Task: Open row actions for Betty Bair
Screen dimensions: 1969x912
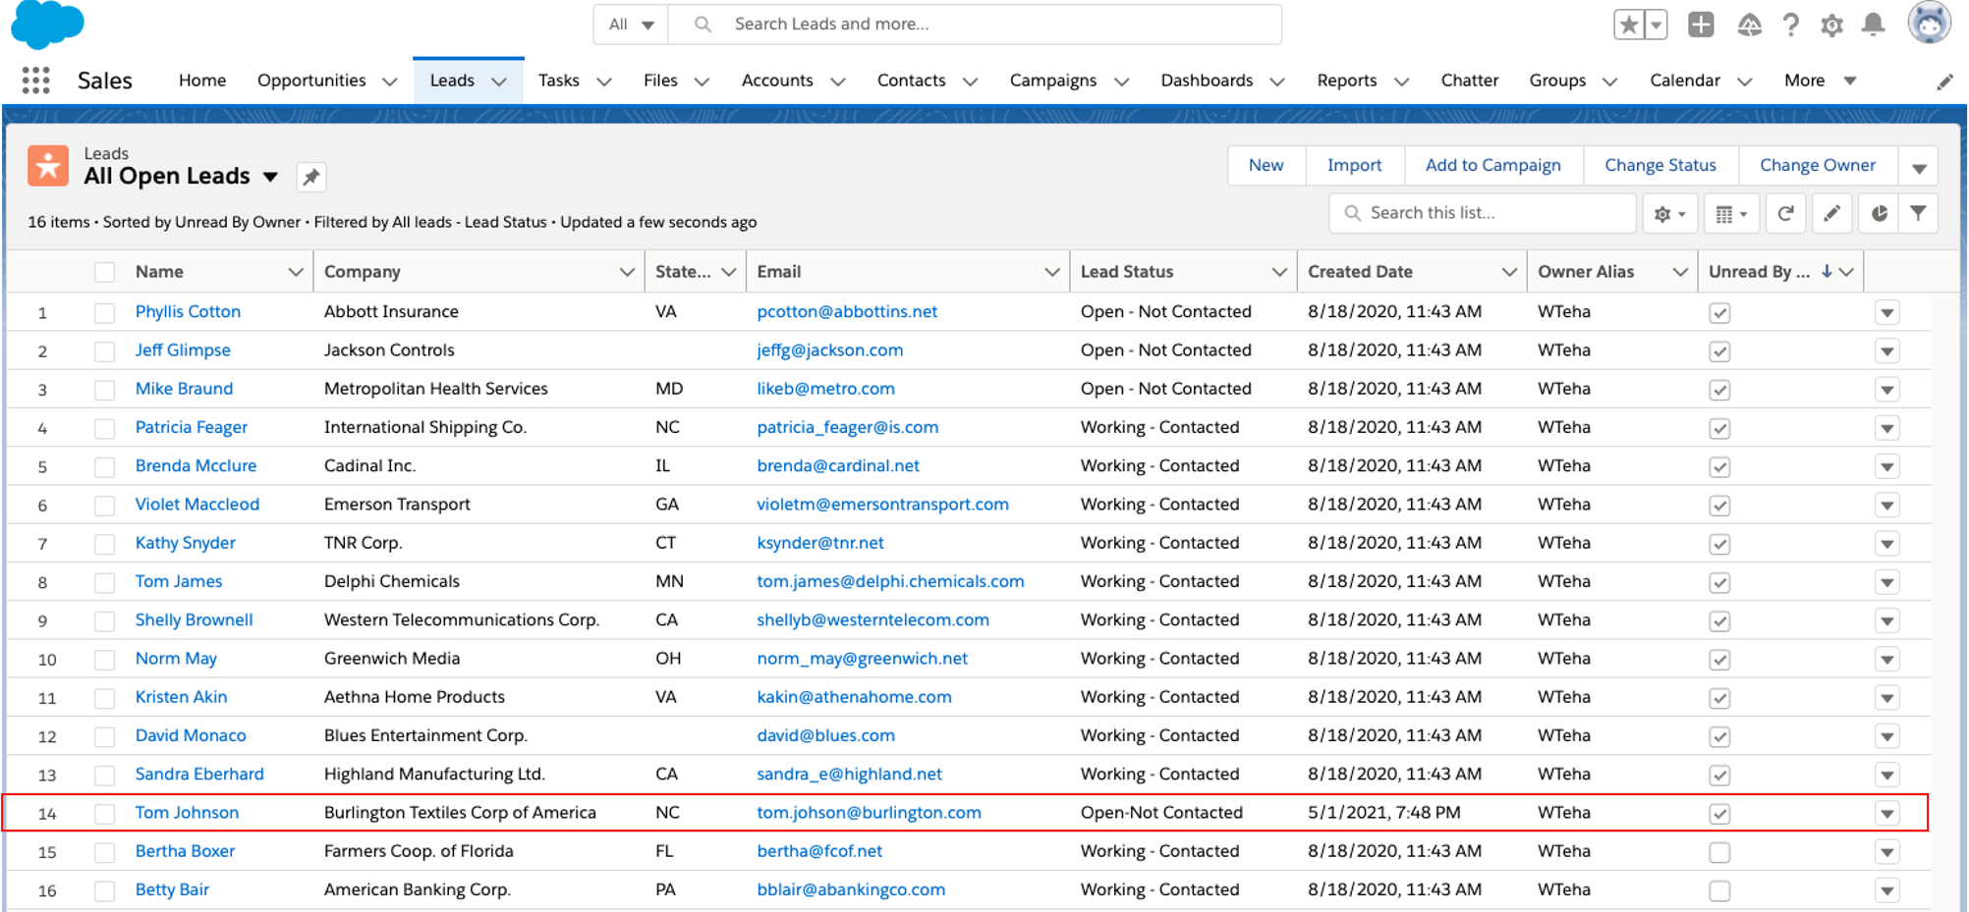Action: click(x=1886, y=891)
